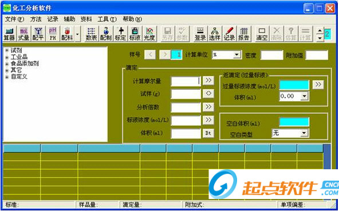
Task: Open the 式量 molecular weight tool
Action: coord(23,34)
